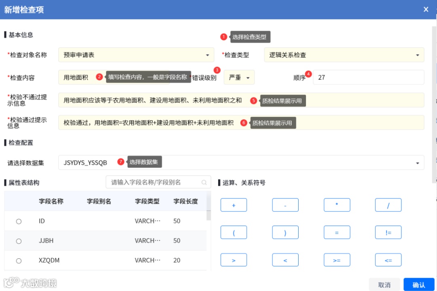437x291 pixels.
Task: Open the 检查类型 dropdown showing 逻辑关系检查
Action: [x=344, y=55]
